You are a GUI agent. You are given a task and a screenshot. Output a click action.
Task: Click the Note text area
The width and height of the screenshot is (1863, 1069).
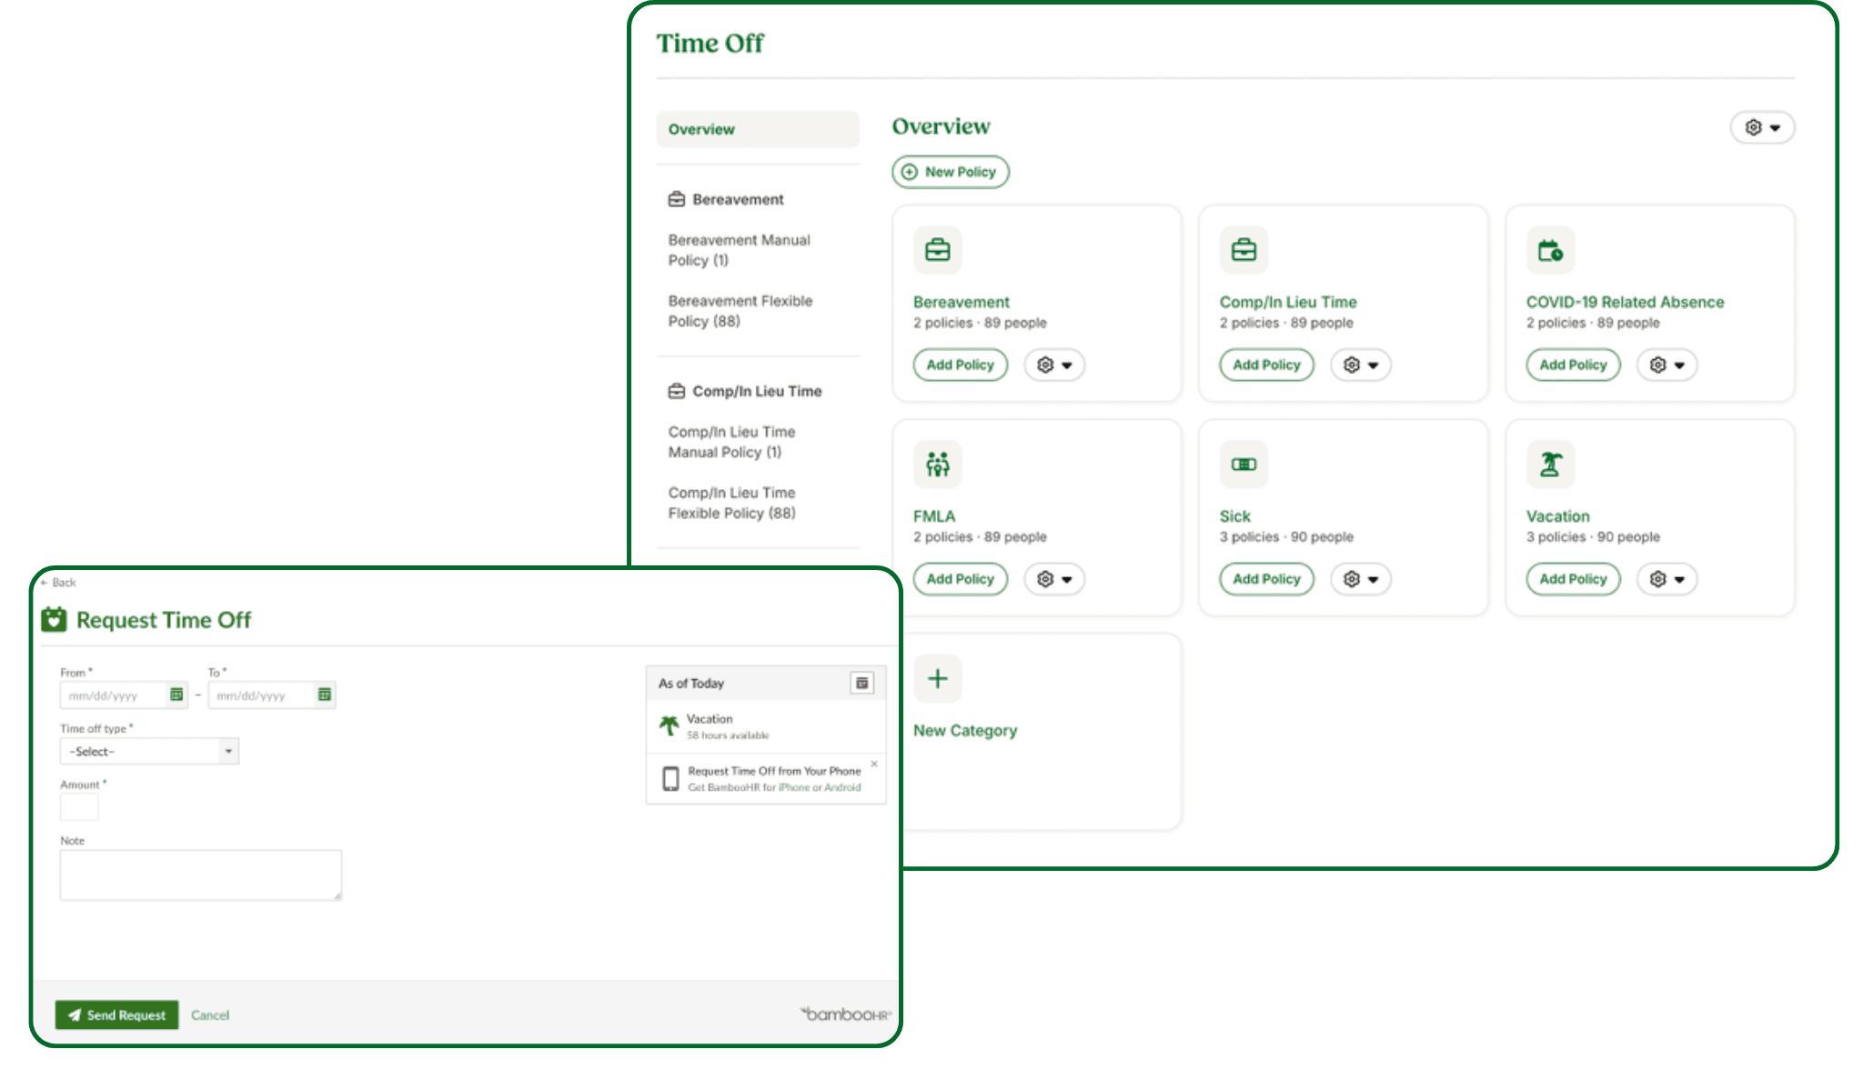201,875
